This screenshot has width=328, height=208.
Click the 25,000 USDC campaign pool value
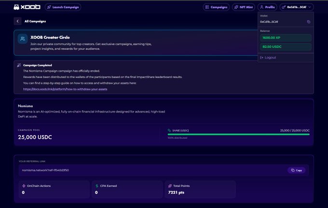35,137
